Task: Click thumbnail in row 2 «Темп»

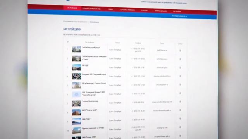Action: 76,58
